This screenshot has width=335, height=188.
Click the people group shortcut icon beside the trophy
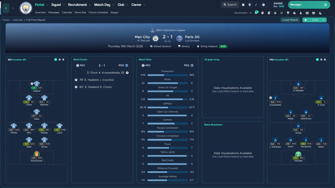click(x=294, y=13)
